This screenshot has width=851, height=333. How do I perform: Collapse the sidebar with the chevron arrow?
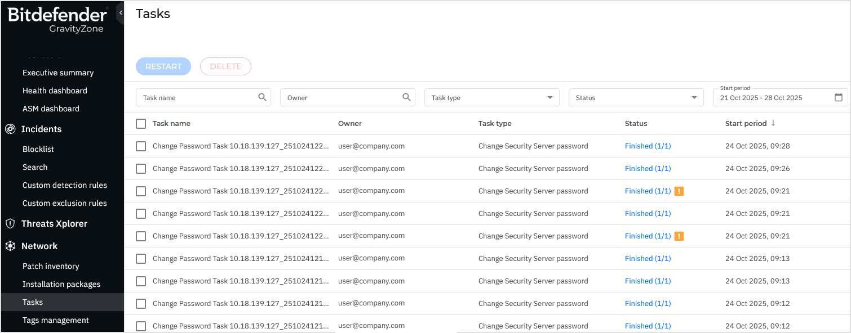tap(120, 12)
